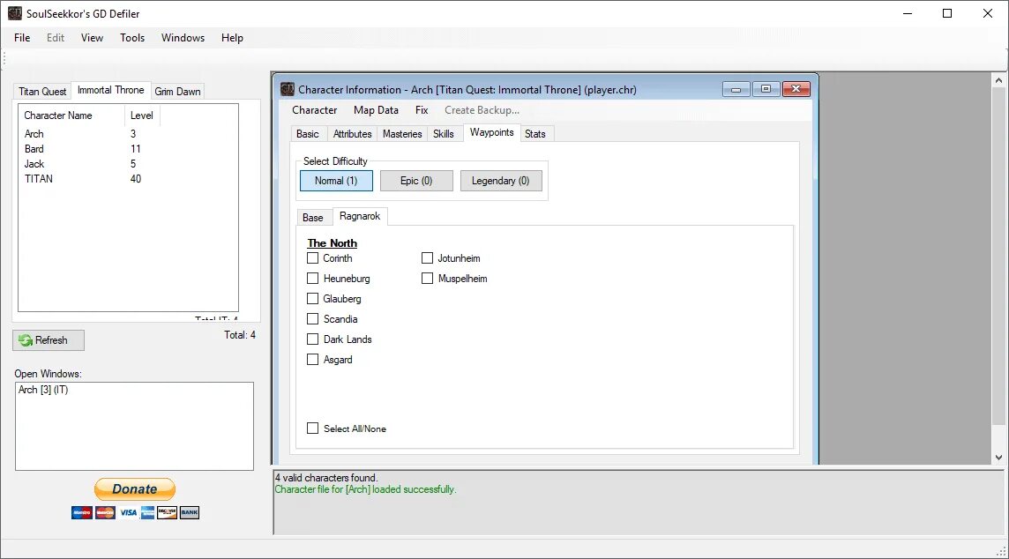Switch to the Base waypoints tab
The width and height of the screenshot is (1009, 559).
pyautogui.click(x=313, y=218)
